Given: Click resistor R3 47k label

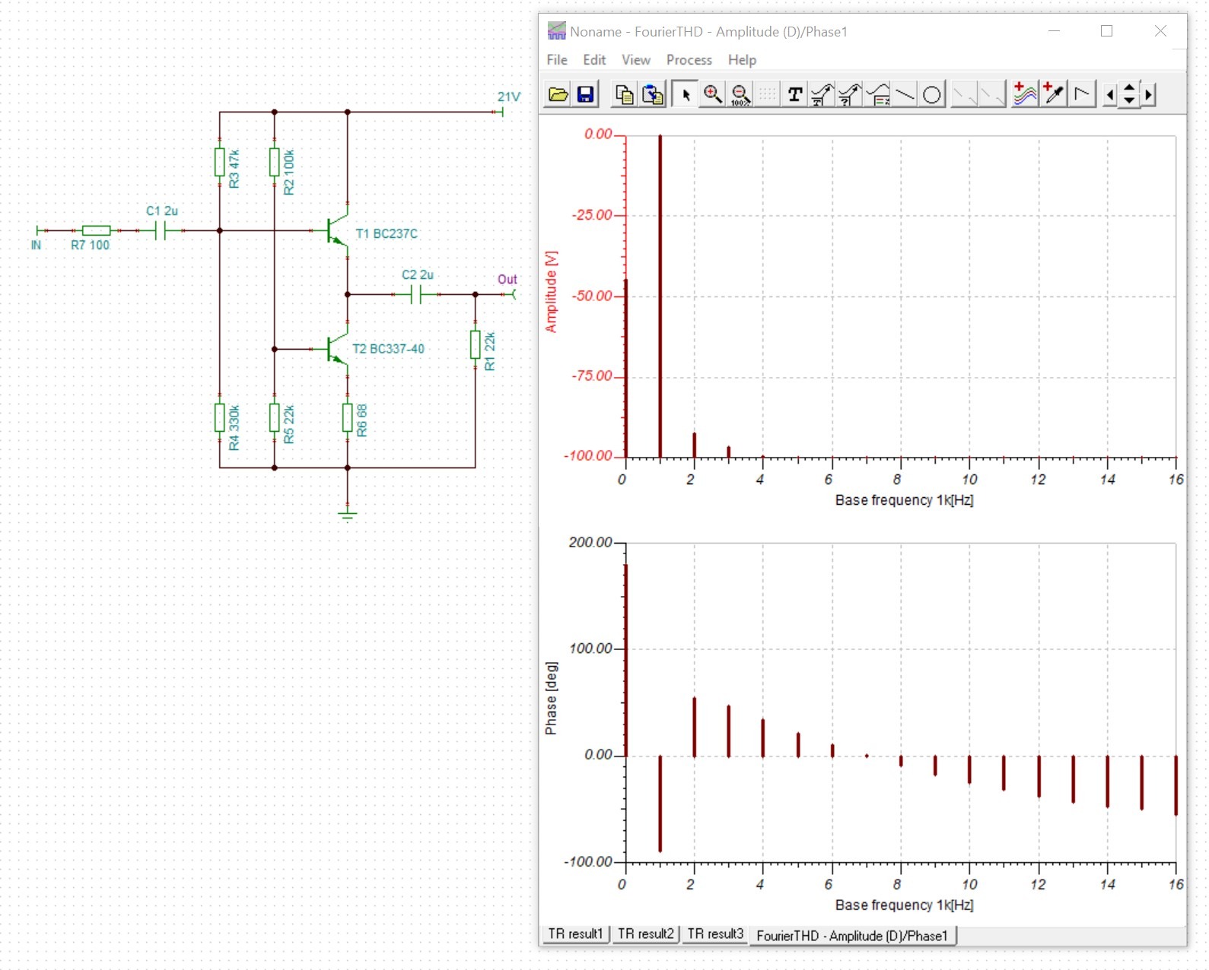Looking at the screenshot, I should (234, 169).
